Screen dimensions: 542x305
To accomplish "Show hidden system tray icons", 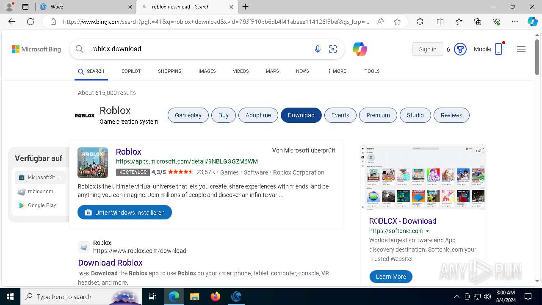I will click(x=456, y=297).
